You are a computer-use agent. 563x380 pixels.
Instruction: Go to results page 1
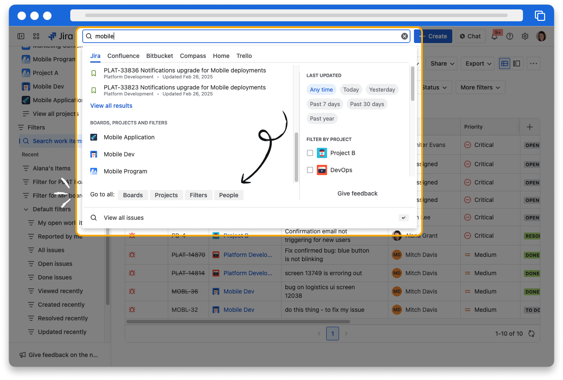point(333,334)
